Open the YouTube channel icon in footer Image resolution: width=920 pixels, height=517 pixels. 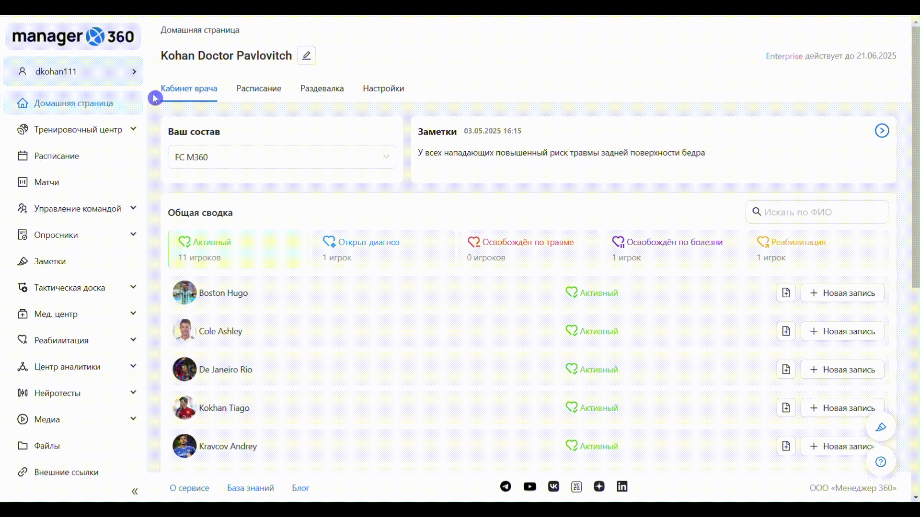(x=529, y=486)
